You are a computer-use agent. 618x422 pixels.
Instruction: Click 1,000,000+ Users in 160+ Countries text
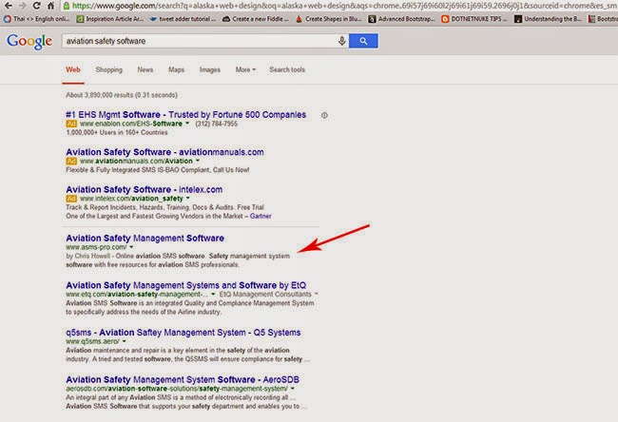(x=117, y=133)
